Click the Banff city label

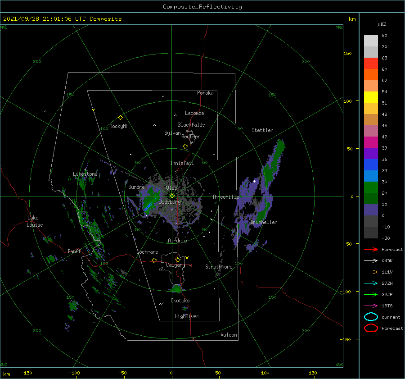point(74,251)
